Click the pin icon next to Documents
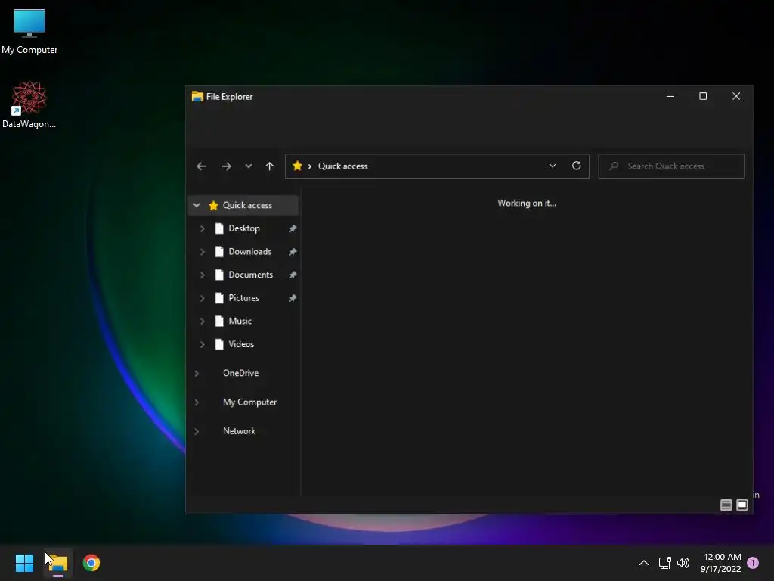Image resolution: width=774 pixels, height=581 pixels. (293, 275)
